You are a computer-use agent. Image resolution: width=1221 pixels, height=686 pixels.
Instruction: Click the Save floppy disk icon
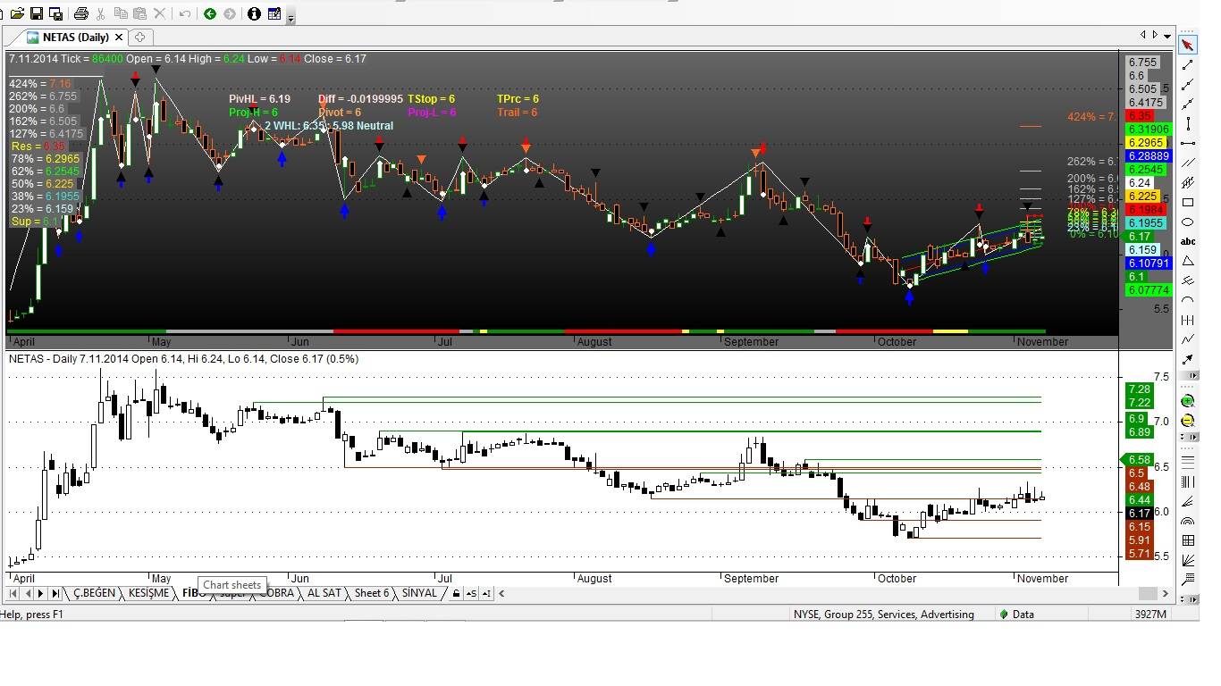pos(37,13)
